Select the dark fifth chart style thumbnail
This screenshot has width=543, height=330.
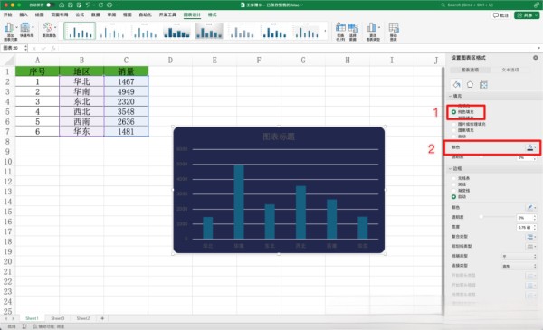tap(209, 31)
